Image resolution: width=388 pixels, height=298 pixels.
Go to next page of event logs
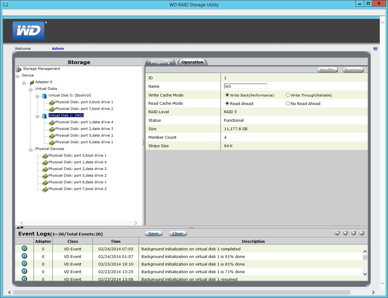point(353,233)
